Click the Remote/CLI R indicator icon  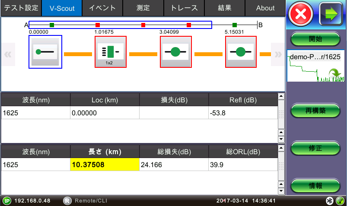(x=67, y=201)
